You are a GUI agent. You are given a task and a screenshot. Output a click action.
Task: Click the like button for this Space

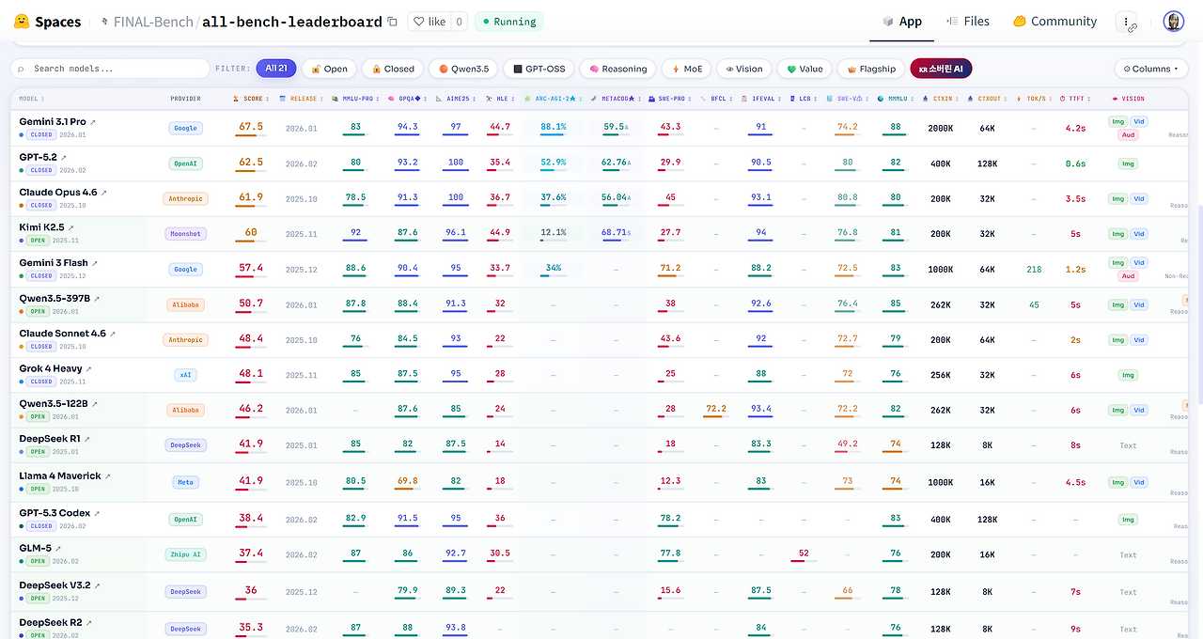(431, 21)
